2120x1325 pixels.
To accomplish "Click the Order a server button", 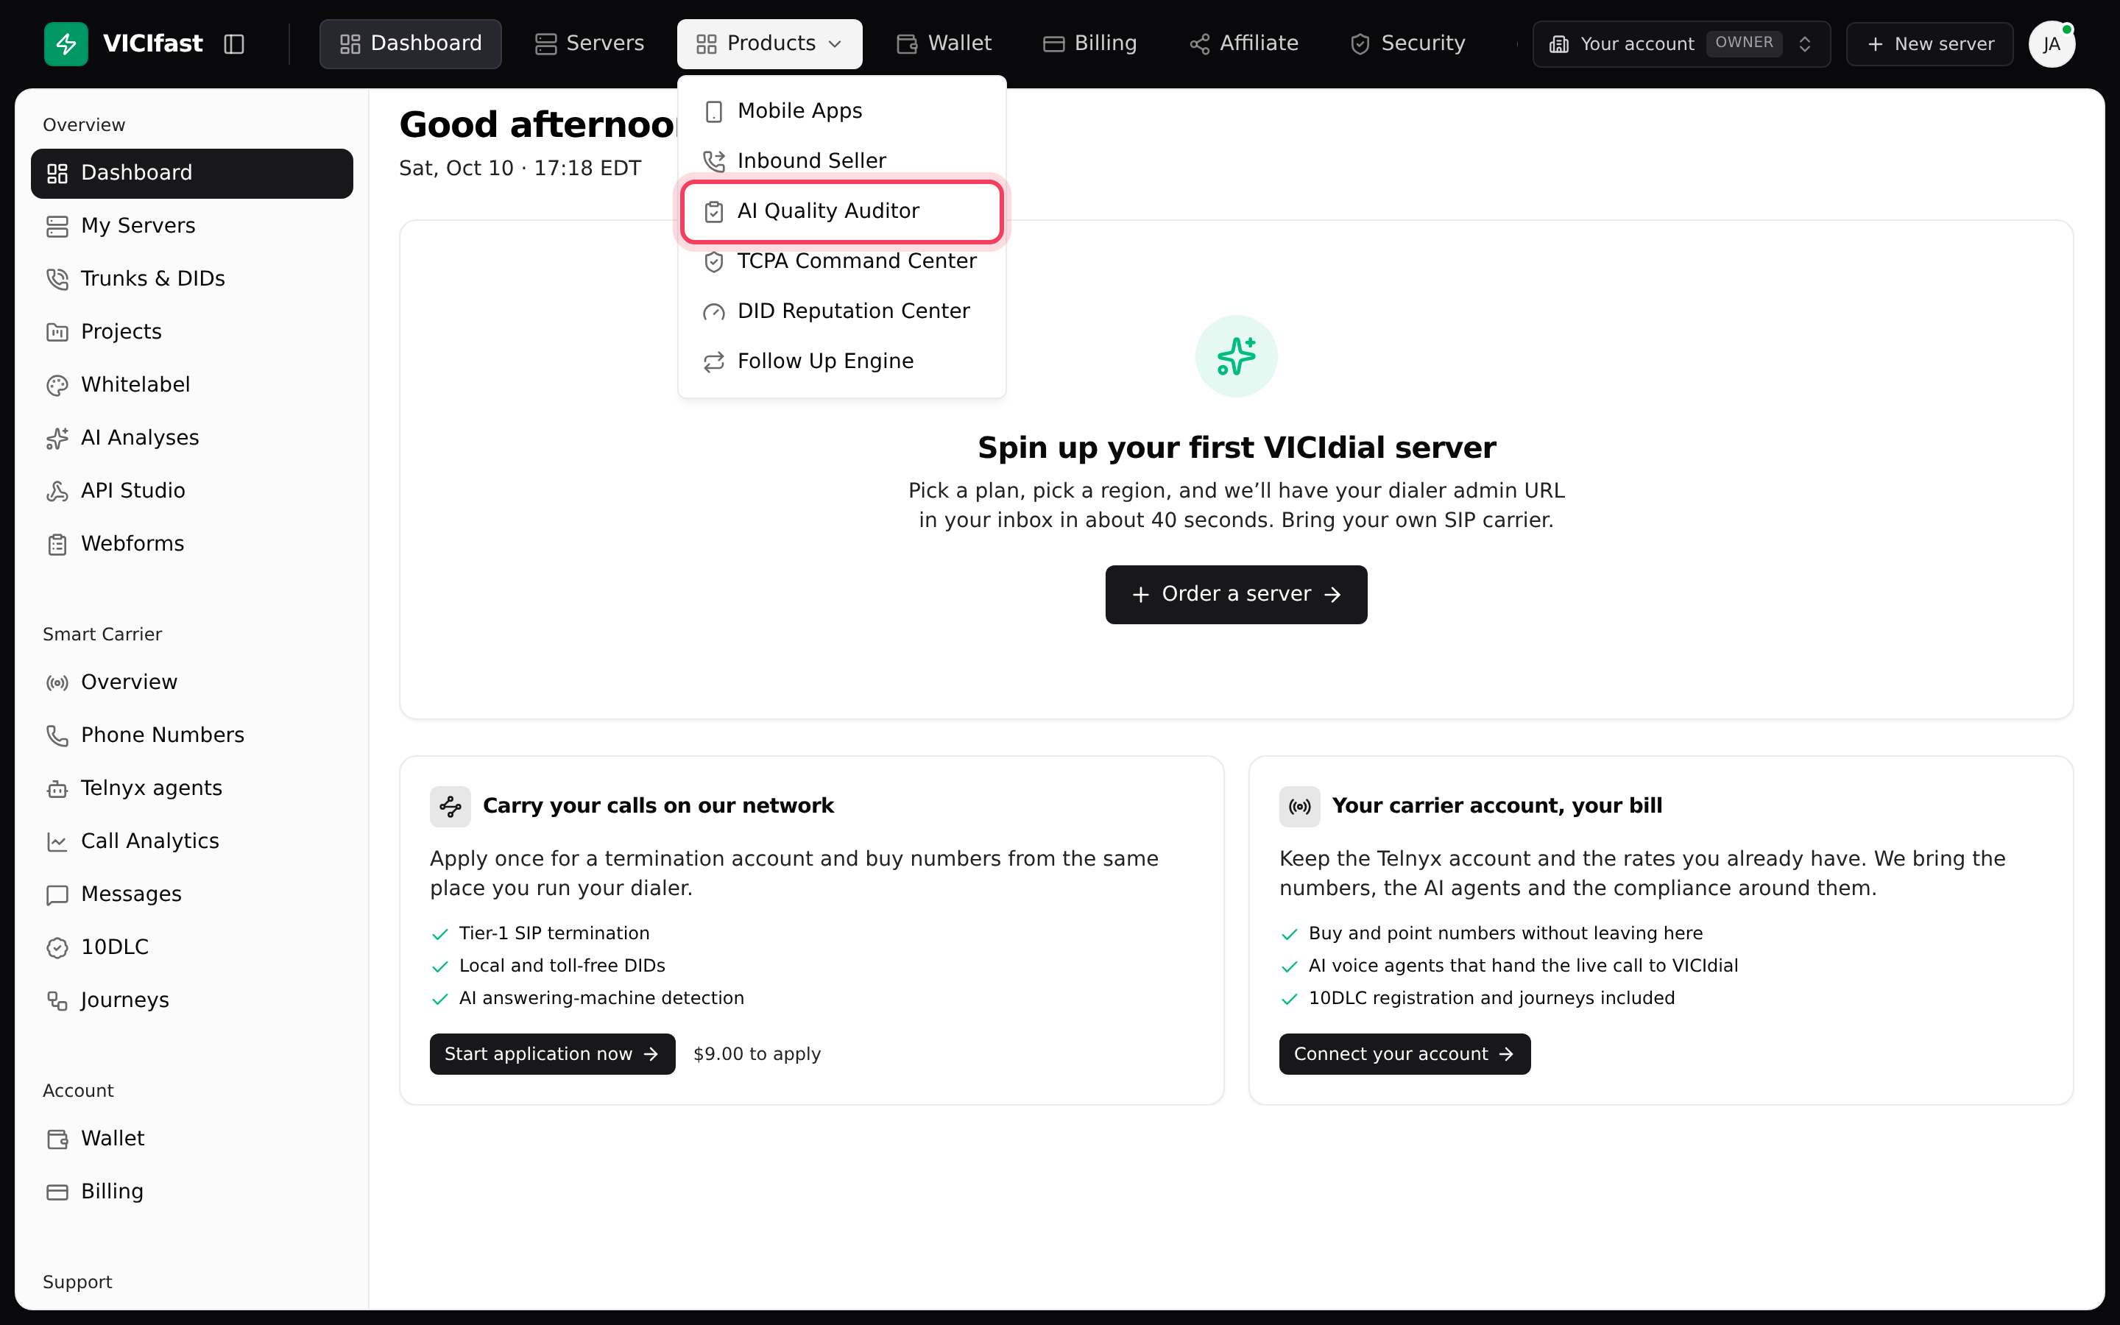I will point(1235,594).
